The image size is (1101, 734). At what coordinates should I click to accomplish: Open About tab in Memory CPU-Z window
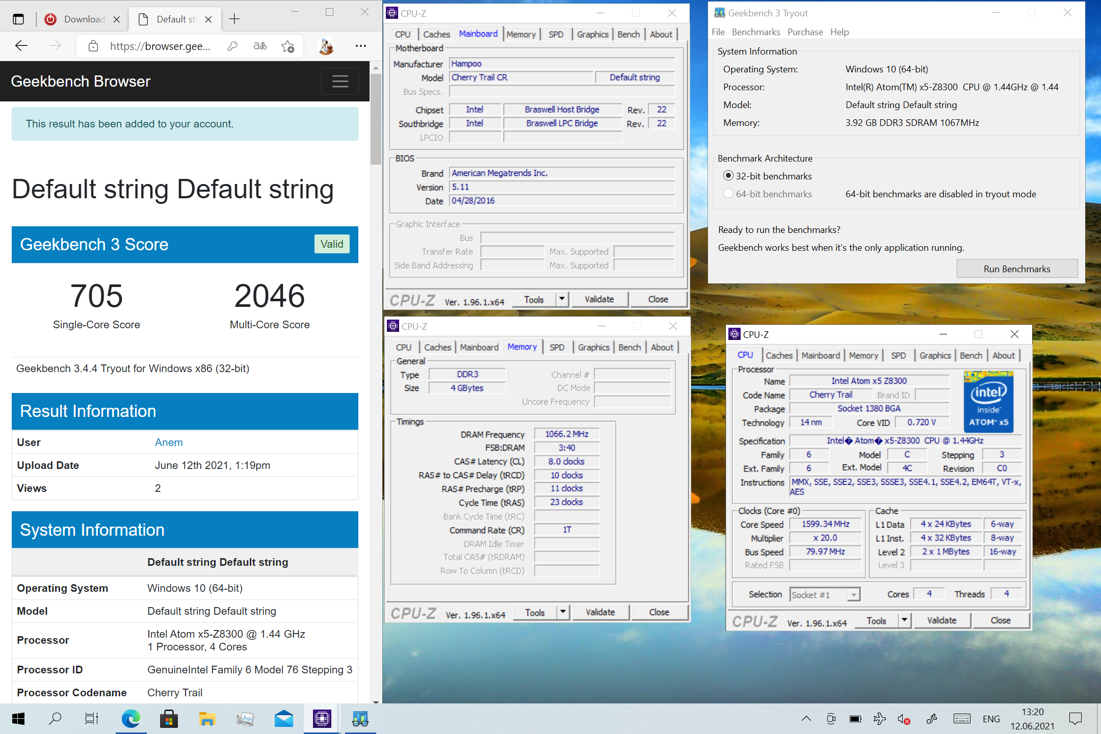[662, 347]
